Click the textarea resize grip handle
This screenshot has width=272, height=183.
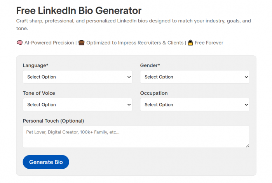248,146
